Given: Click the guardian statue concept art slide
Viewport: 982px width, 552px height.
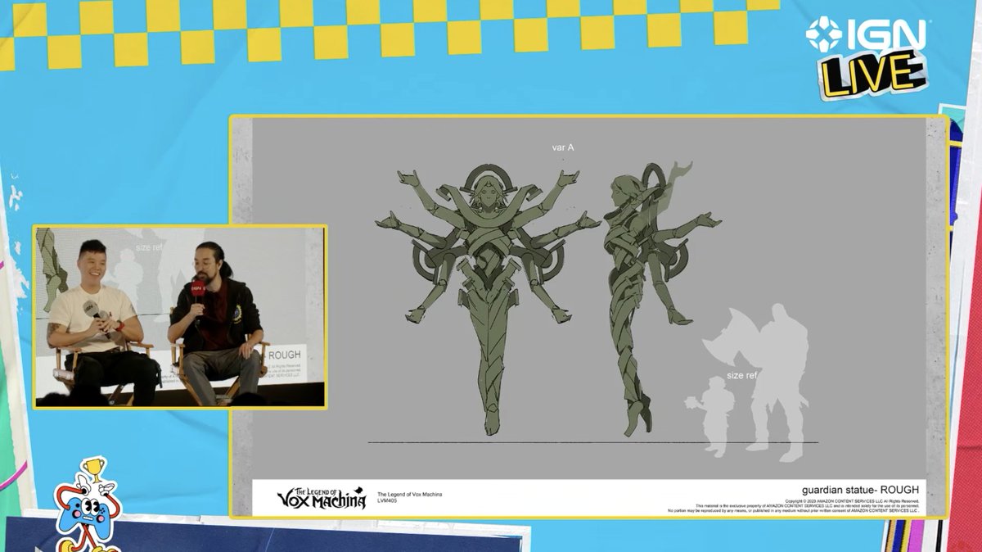Looking at the screenshot, I should pyautogui.click(x=589, y=316).
